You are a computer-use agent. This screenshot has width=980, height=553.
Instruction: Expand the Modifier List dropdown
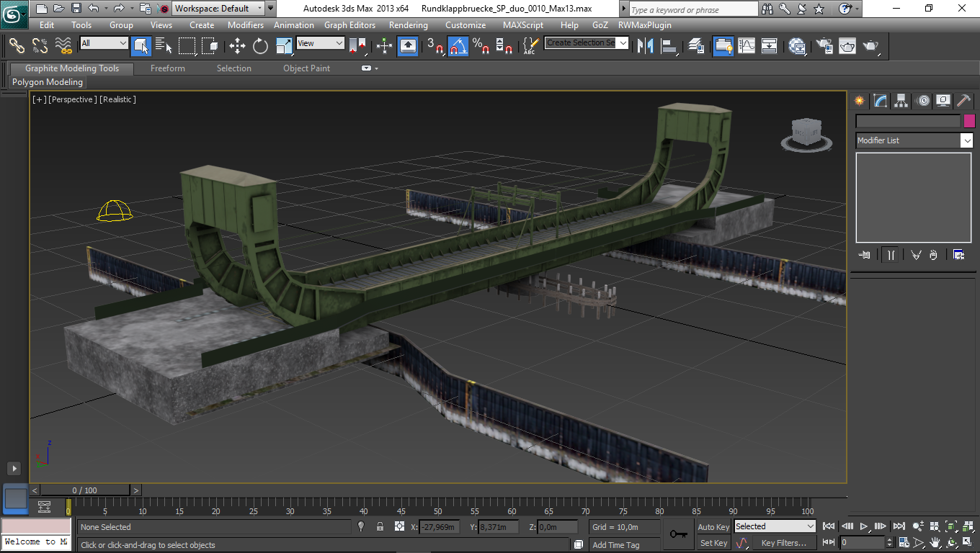click(x=966, y=141)
